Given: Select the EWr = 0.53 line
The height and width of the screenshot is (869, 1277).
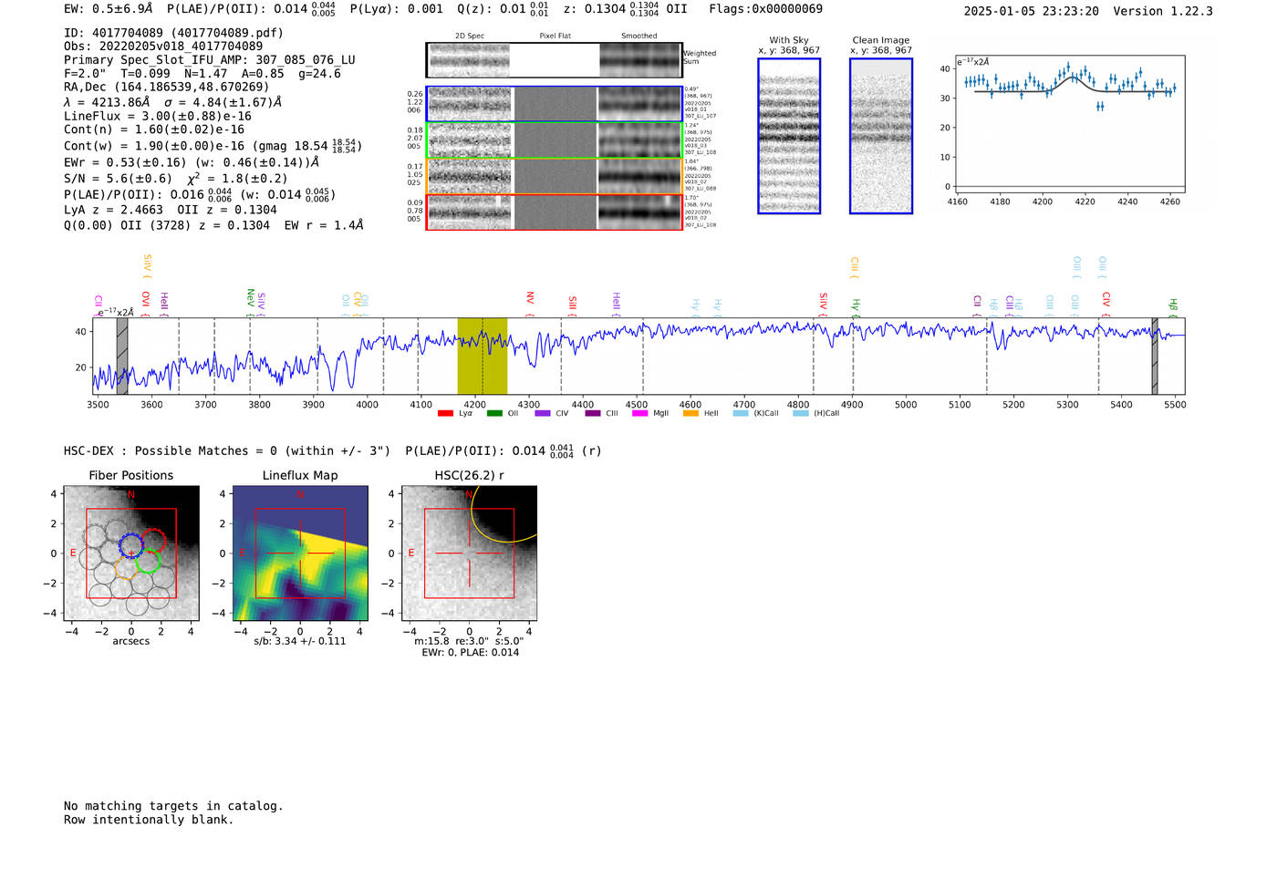Looking at the screenshot, I should tap(192, 162).
